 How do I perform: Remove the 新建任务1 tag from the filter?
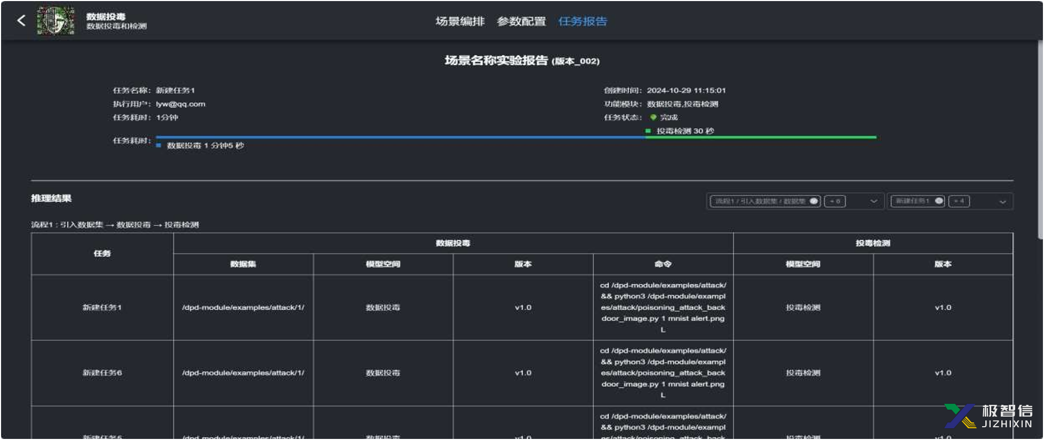point(939,201)
